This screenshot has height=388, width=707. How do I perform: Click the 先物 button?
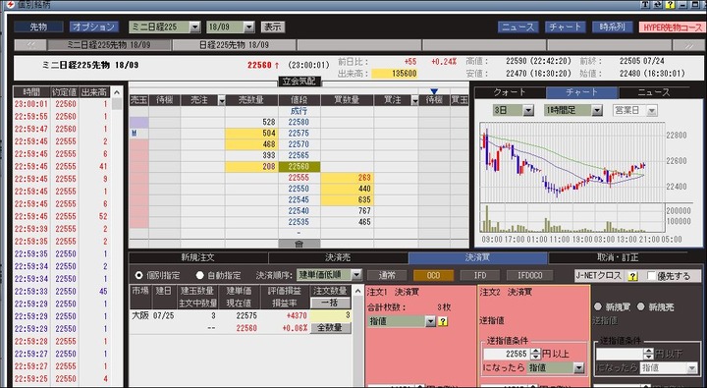tap(38, 28)
